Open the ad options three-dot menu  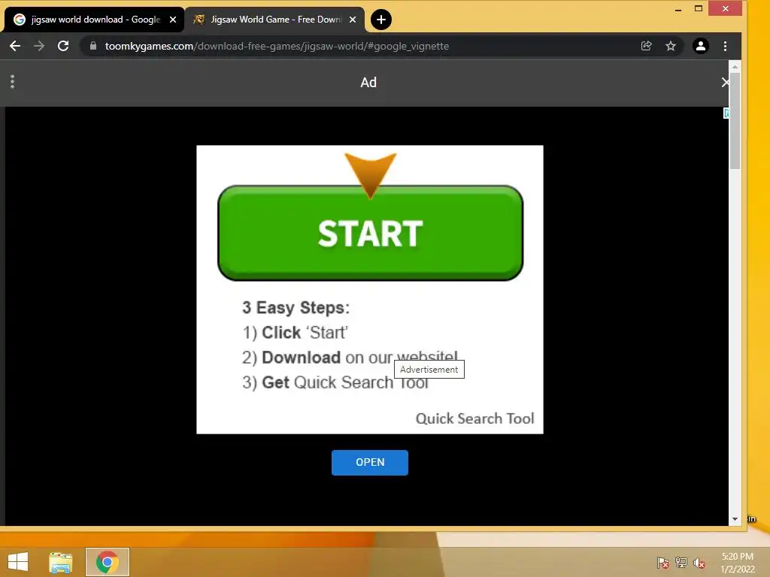12,82
